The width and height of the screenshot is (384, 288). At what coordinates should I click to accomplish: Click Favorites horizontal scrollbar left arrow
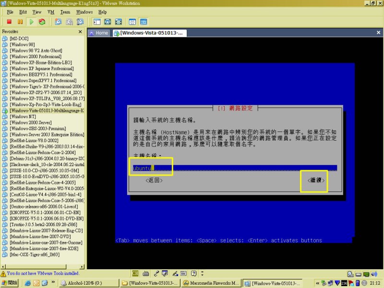click(3, 266)
